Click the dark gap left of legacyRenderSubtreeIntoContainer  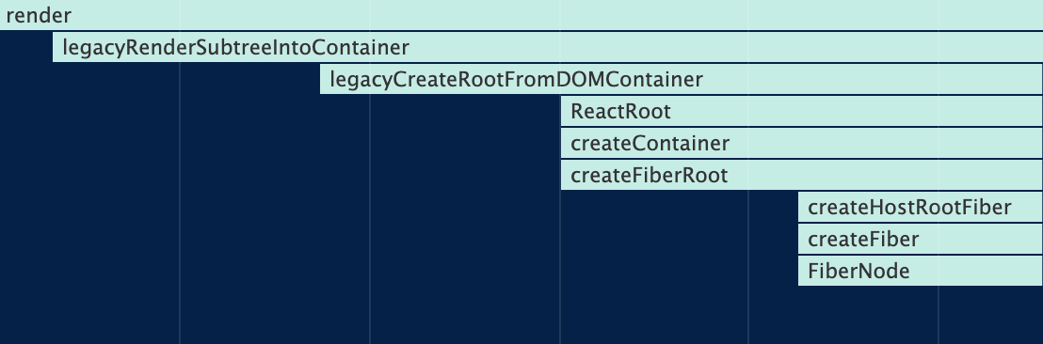click(26, 47)
